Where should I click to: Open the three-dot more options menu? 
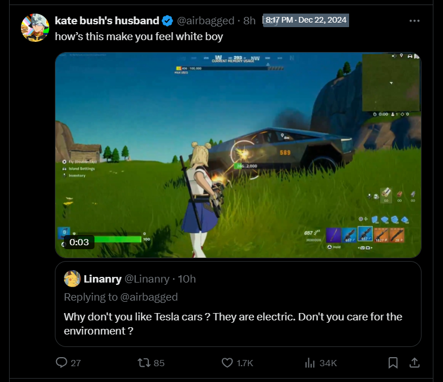coord(414,20)
